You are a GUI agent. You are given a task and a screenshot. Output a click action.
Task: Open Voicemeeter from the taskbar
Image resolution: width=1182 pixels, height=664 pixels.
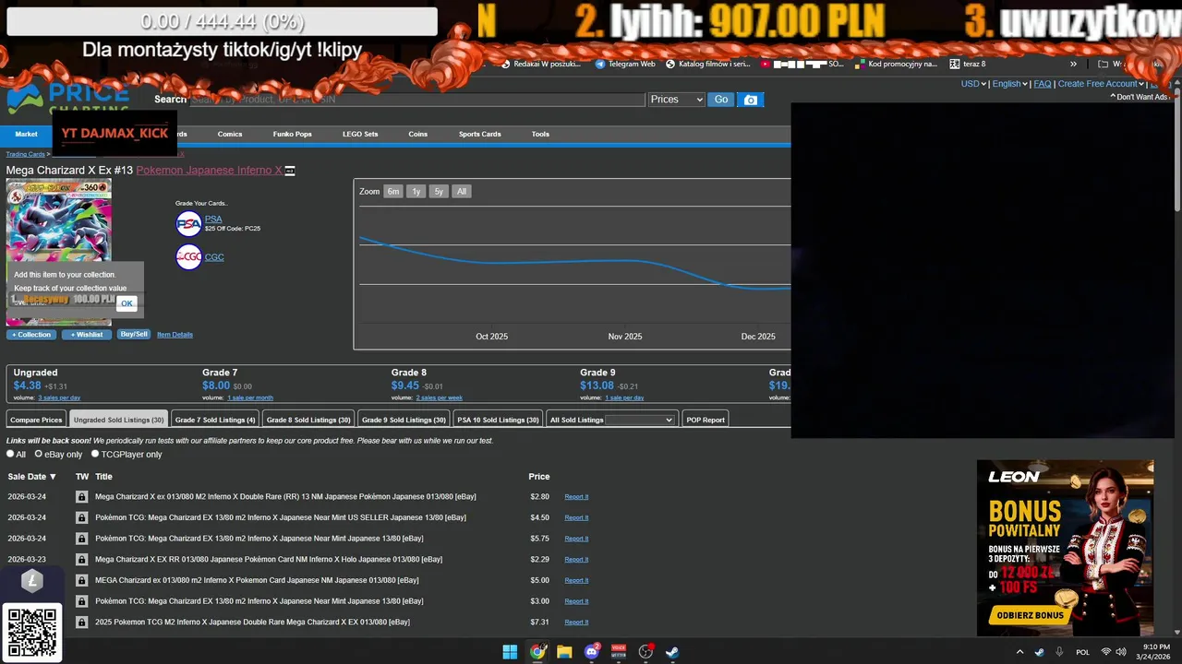[619, 652]
